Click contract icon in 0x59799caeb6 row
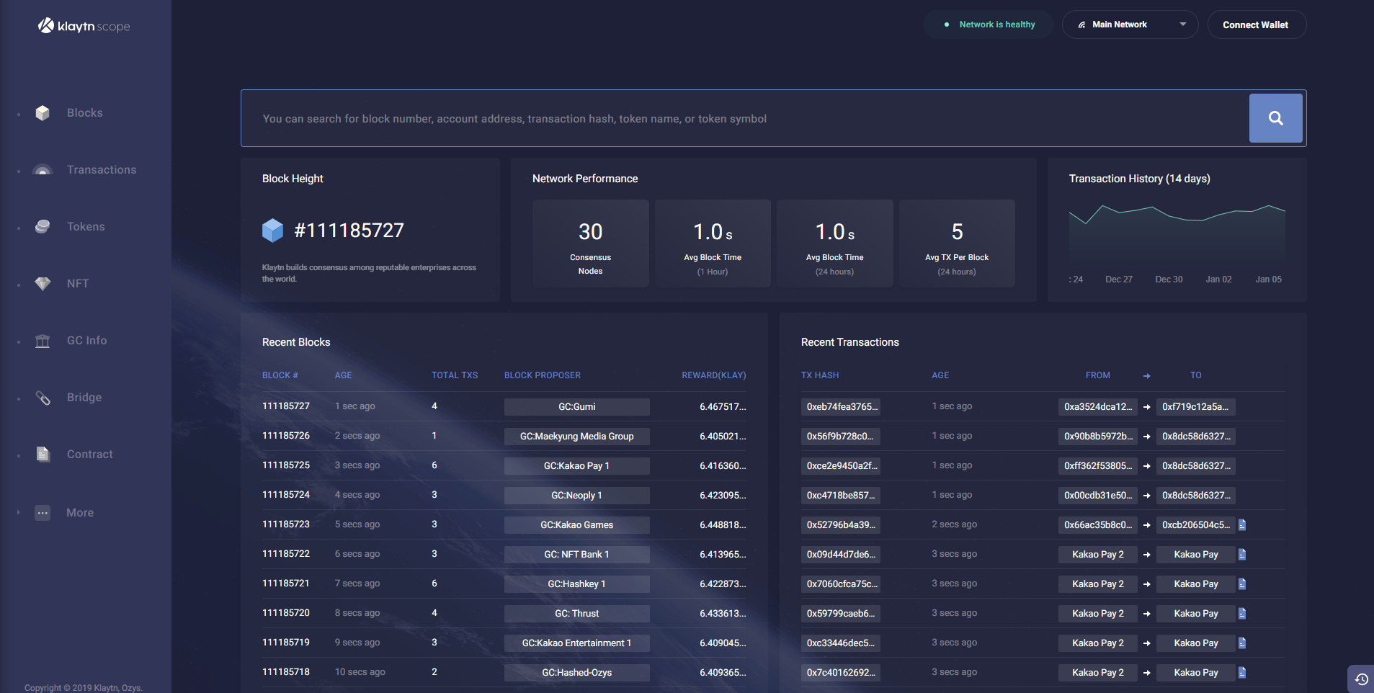The image size is (1374, 693). click(x=1242, y=614)
